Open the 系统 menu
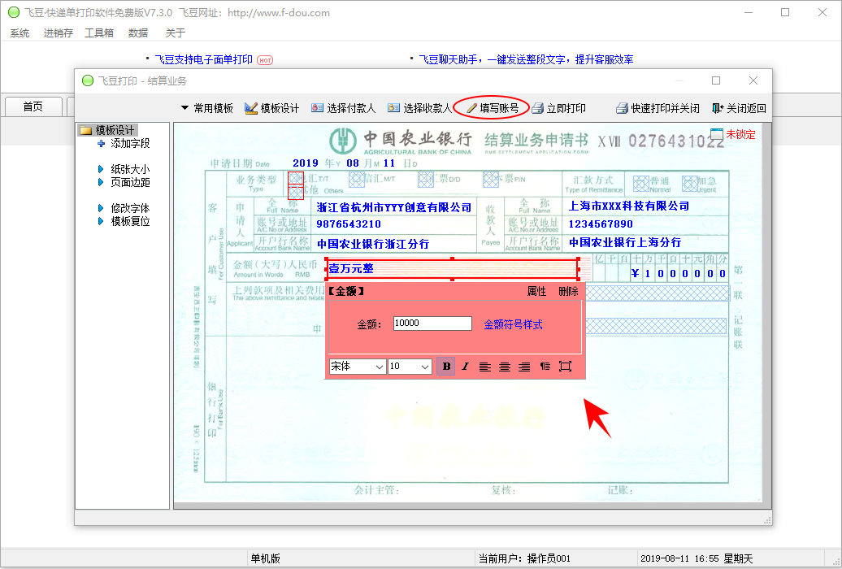 pyautogui.click(x=20, y=33)
